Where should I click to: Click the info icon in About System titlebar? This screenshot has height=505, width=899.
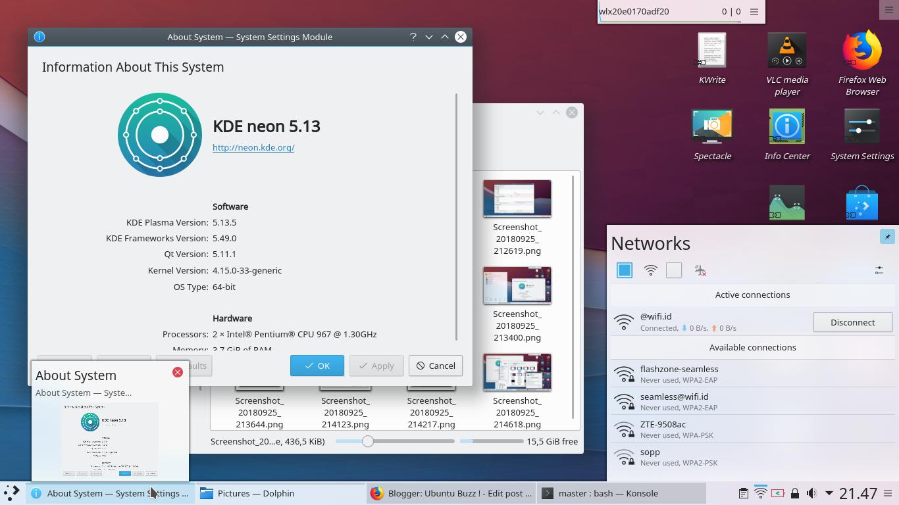[39, 37]
